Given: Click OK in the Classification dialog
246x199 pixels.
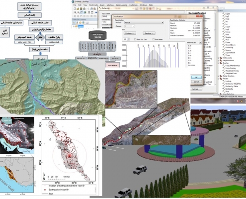Looking at the screenshot, I should pyautogui.click(x=196, y=77).
